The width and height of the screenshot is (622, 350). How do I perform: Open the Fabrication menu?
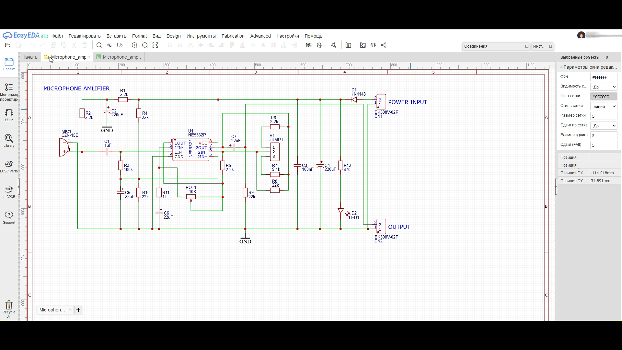[233, 36]
